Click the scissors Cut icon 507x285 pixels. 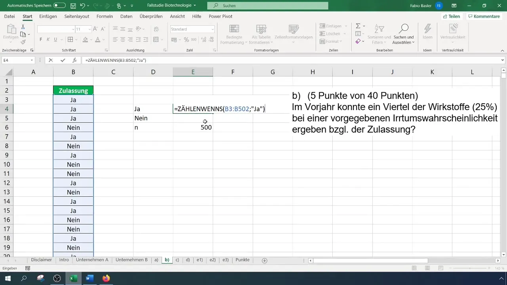click(x=23, y=27)
